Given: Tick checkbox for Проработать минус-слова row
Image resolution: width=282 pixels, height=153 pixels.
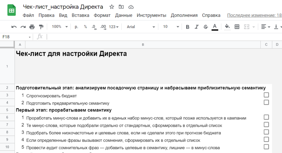Looking at the screenshot, I should point(266,117).
